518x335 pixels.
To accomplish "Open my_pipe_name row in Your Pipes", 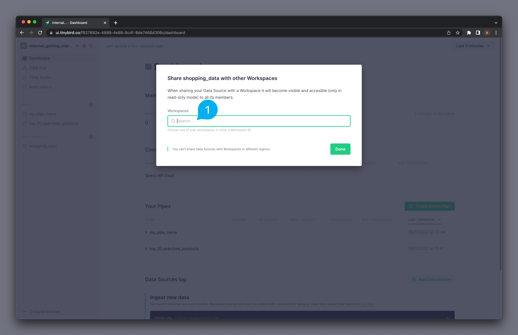I will point(300,232).
